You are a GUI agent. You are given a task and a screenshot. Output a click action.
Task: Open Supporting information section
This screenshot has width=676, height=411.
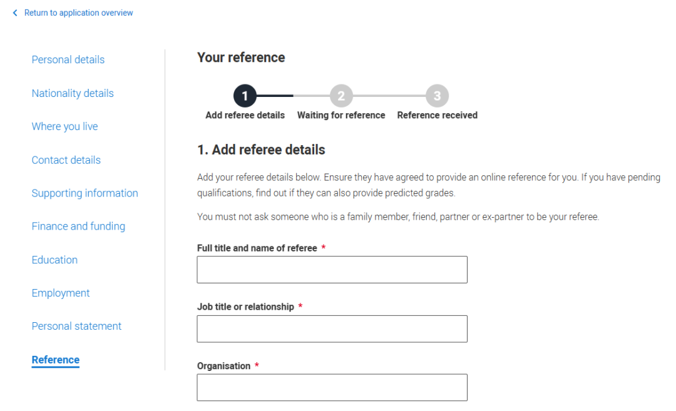85,193
